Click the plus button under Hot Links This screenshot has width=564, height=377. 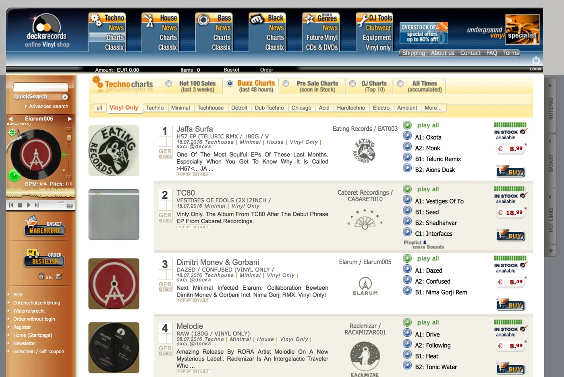coord(551,251)
